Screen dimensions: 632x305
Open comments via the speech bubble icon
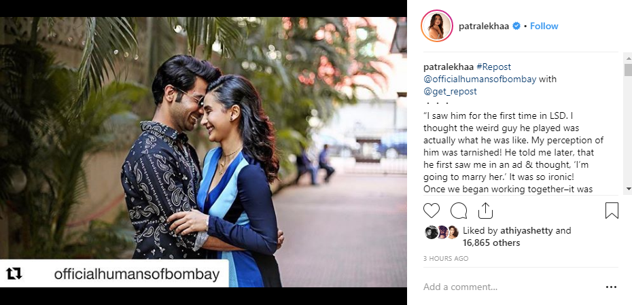[459, 211]
